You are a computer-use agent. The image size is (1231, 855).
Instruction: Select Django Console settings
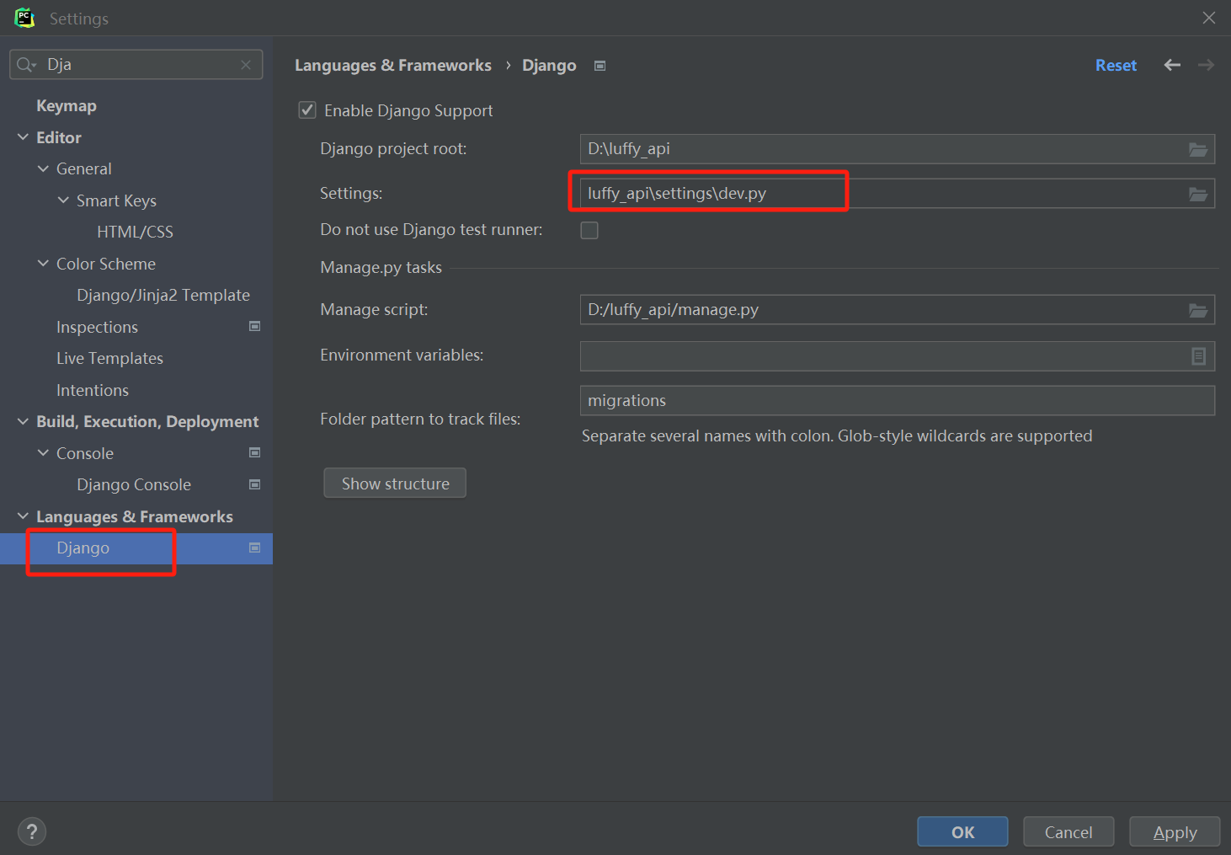point(134,484)
